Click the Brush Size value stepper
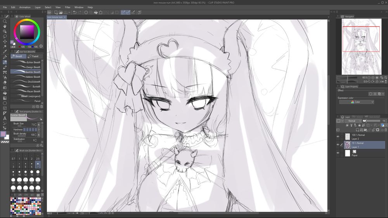 [36, 124]
